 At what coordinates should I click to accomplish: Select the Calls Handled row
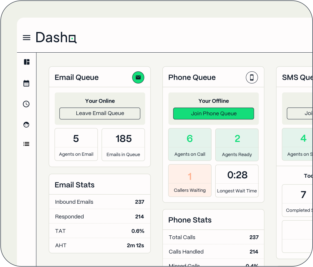(x=213, y=252)
